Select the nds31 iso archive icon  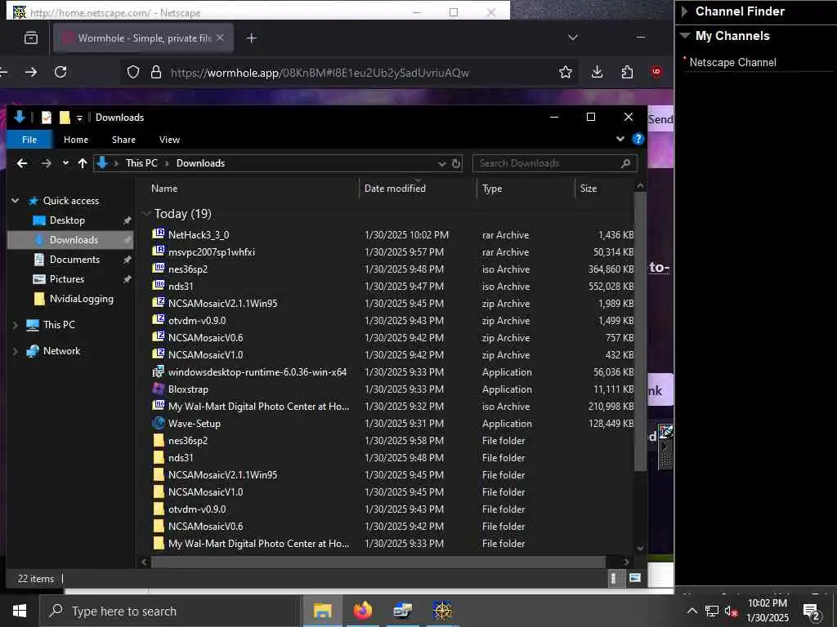[x=159, y=285]
